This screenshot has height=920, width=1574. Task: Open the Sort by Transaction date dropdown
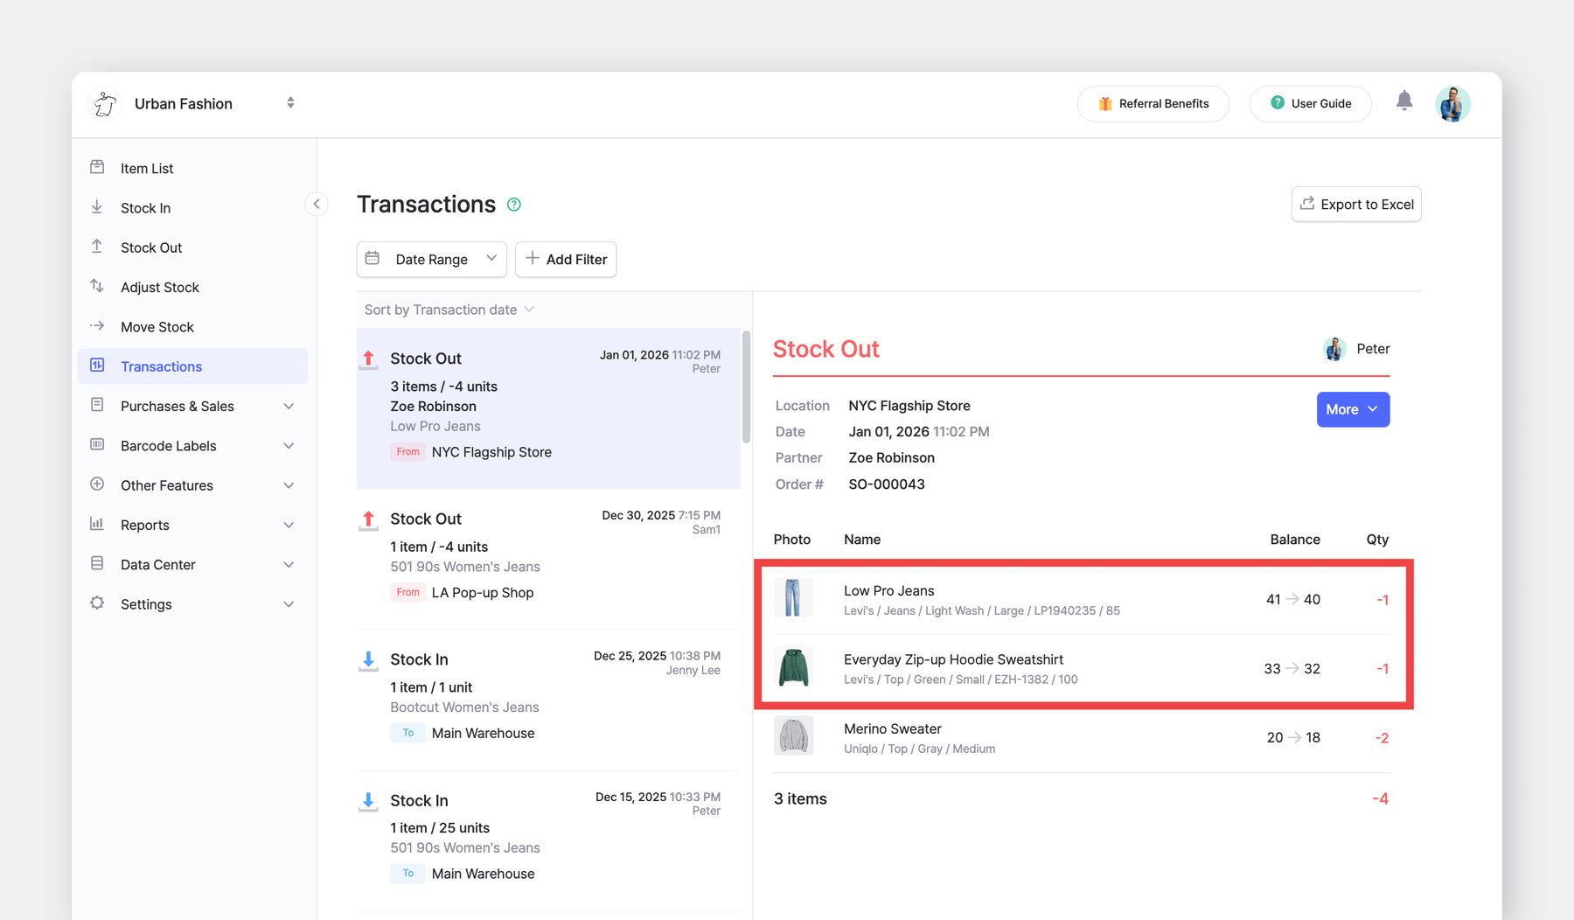click(448, 309)
